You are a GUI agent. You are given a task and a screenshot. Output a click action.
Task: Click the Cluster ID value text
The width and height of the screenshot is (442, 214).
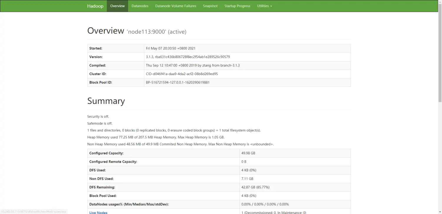click(x=182, y=74)
